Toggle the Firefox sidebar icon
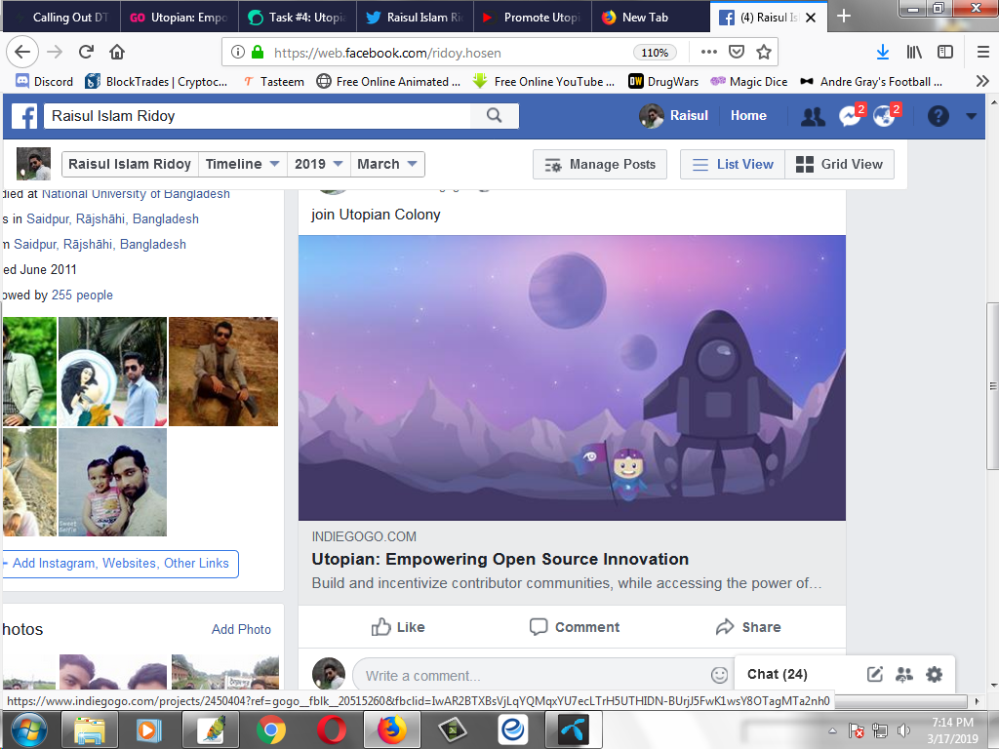Image resolution: width=999 pixels, height=749 pixels. (945, 53)
